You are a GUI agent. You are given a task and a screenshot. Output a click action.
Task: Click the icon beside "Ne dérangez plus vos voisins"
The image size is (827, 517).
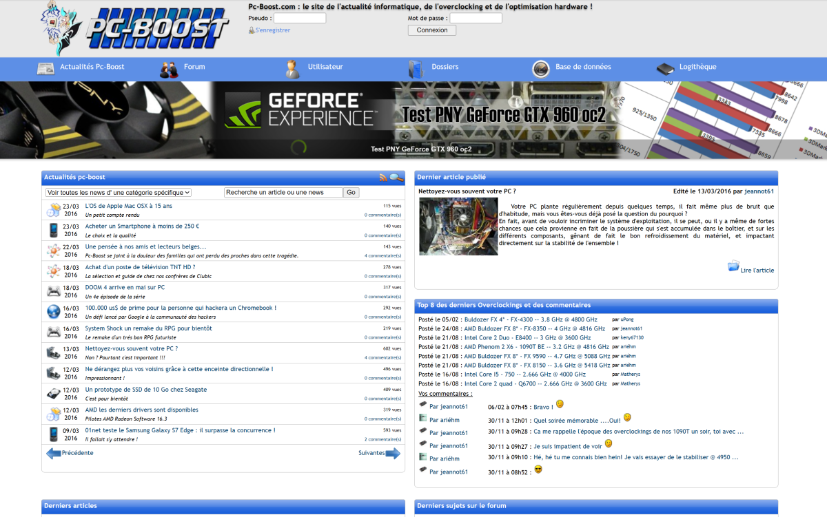tap(54, 373)
